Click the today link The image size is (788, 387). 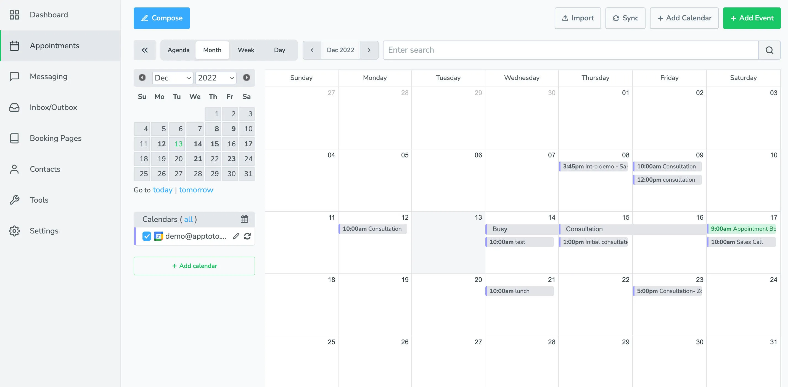(x=162, y=190)
